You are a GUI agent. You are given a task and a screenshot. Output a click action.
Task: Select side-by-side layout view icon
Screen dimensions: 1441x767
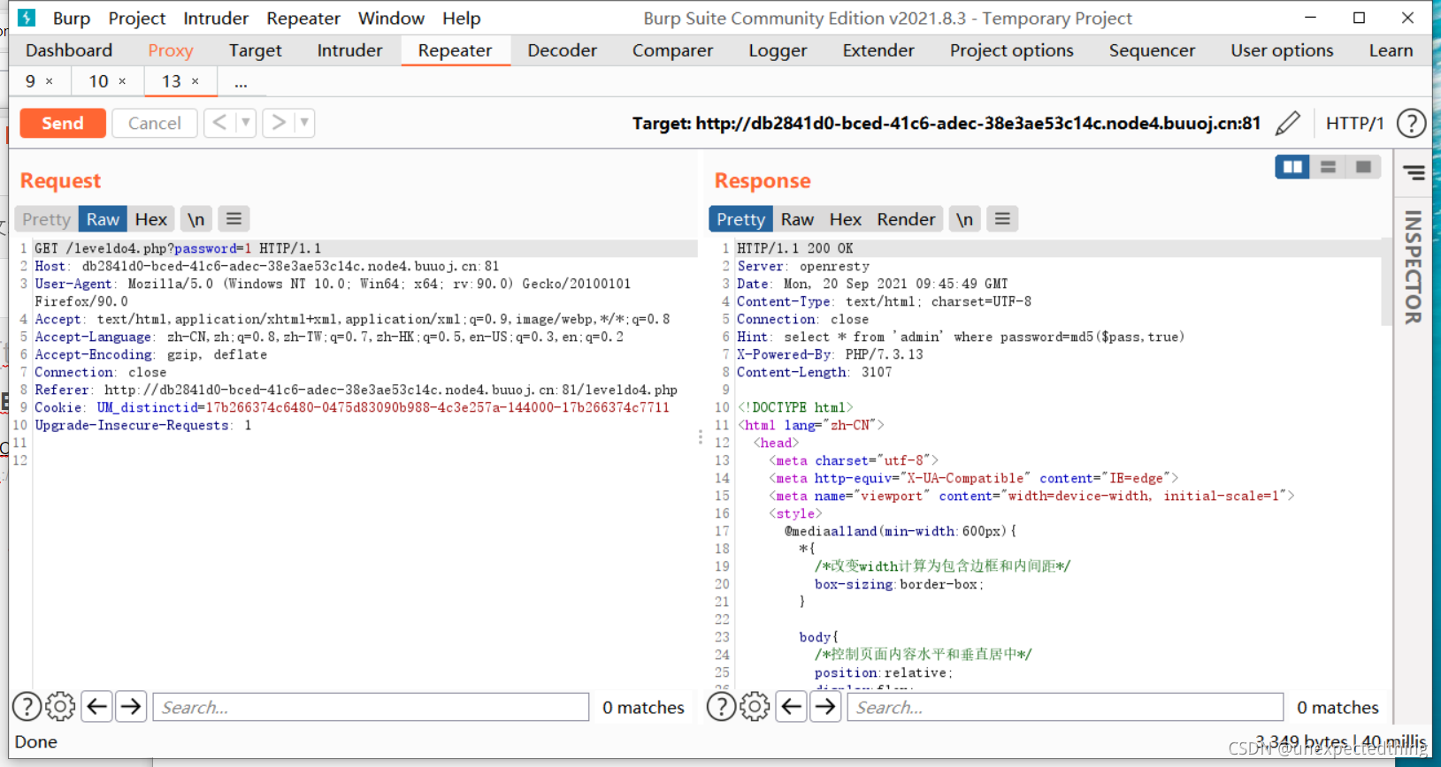[1292, 166]
